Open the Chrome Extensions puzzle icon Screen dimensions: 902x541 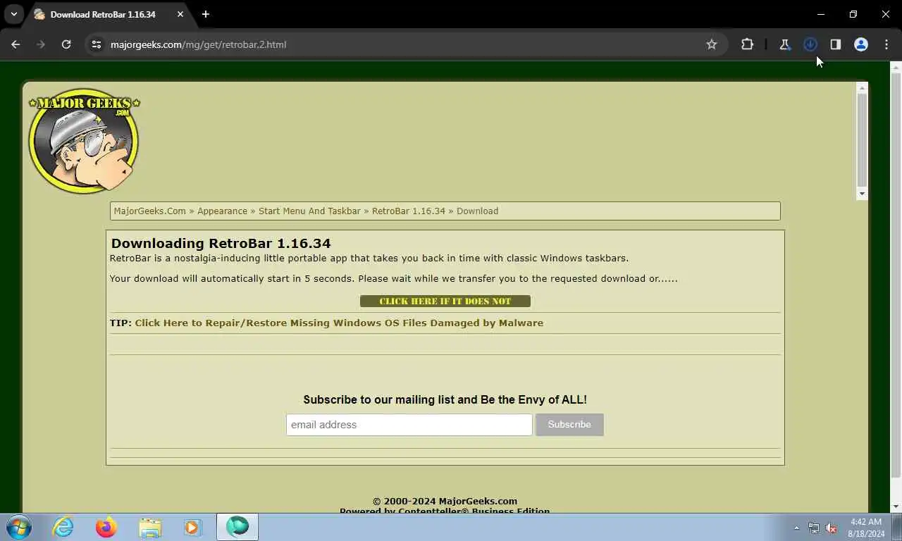[x=747, y=44]
